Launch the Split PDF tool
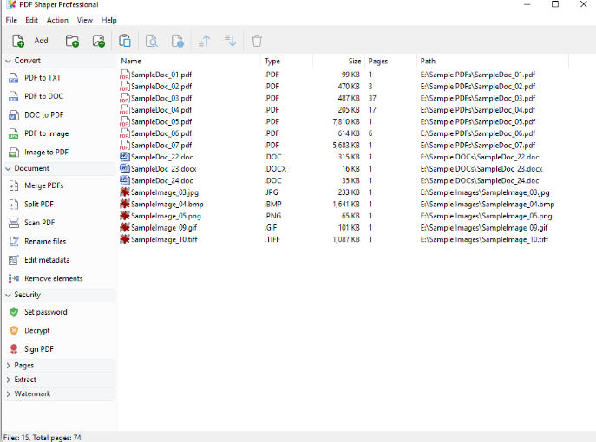596x442 pixels. pyautogui.click(x=39, y=205)
